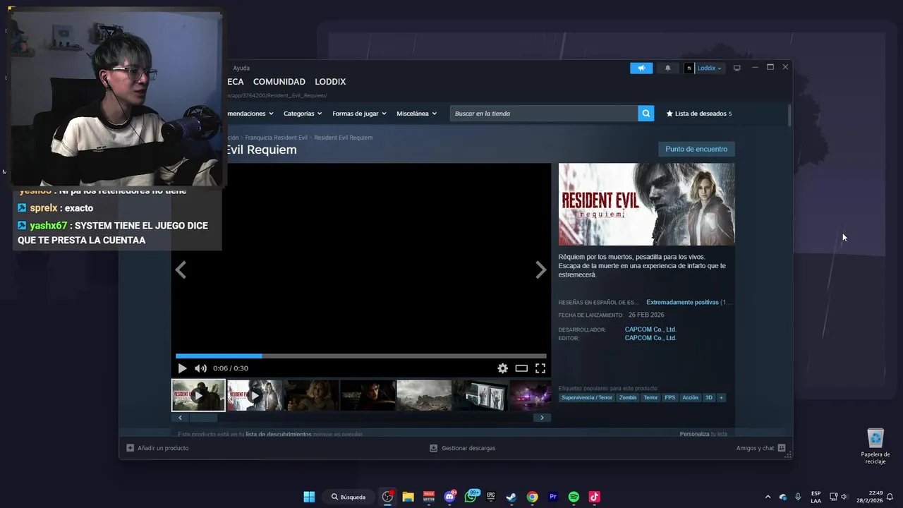The height and width of the screenshot is (508, 903).
Task: Click the Big Picture monitor icon
Action: click(x=737, y=68)
